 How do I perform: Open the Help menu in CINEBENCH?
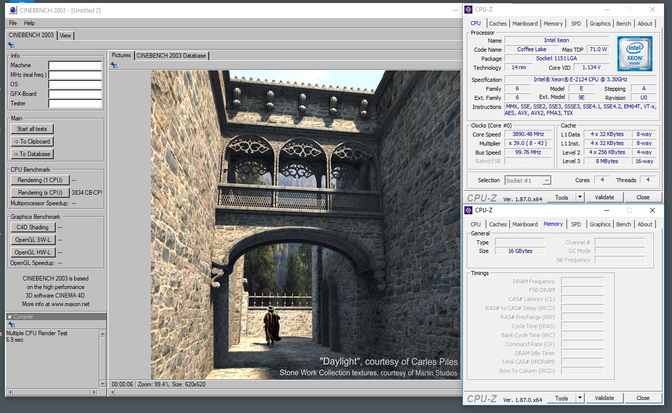(x=30, y=23)
